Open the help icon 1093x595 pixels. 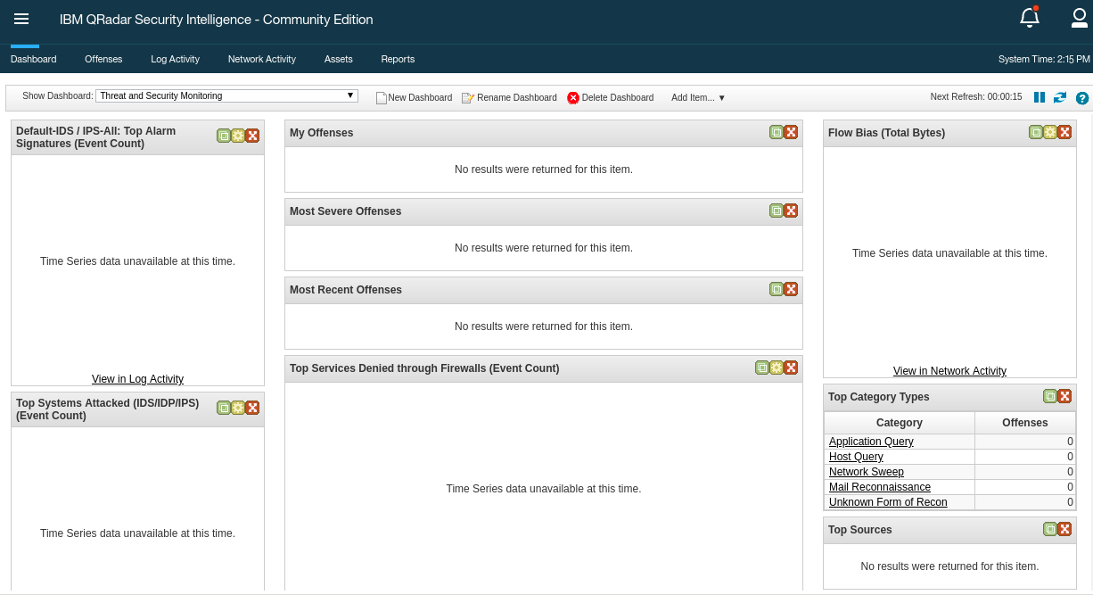coord(1082,98)
